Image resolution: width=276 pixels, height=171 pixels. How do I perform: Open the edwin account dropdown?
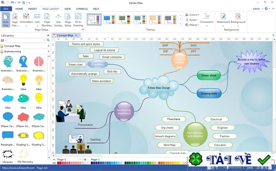click(x=258, y=9)
